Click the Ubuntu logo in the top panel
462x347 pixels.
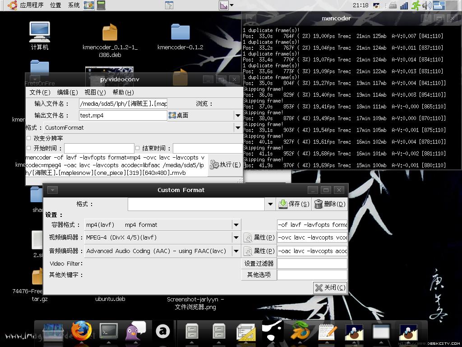[x=12, y=5]
